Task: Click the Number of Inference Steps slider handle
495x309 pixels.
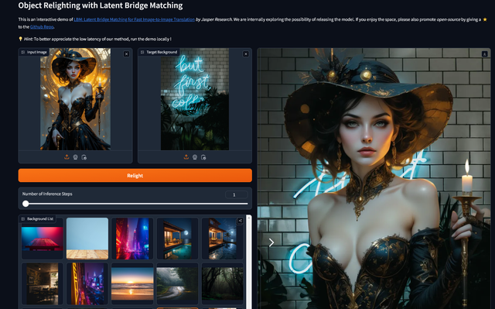Action: tap(26, 204)
